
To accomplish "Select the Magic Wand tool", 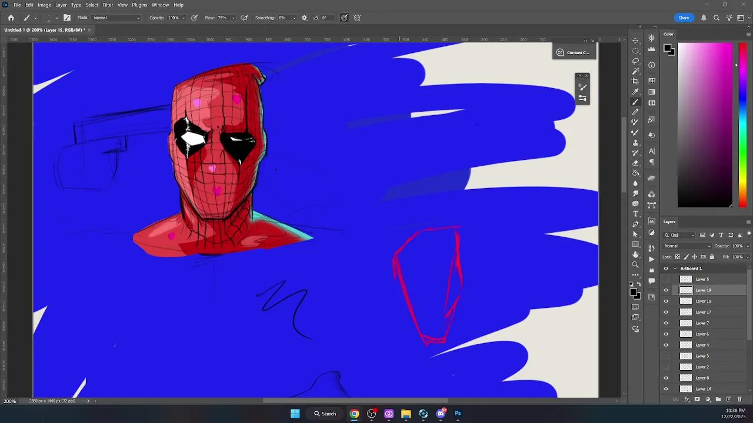I will pos(635,71).
